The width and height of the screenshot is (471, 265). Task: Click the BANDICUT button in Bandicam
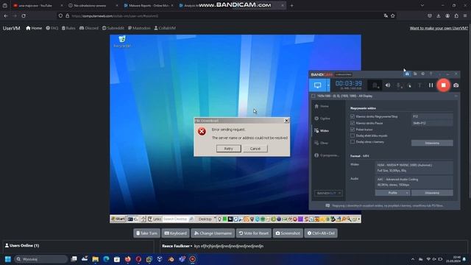[328, 193]
